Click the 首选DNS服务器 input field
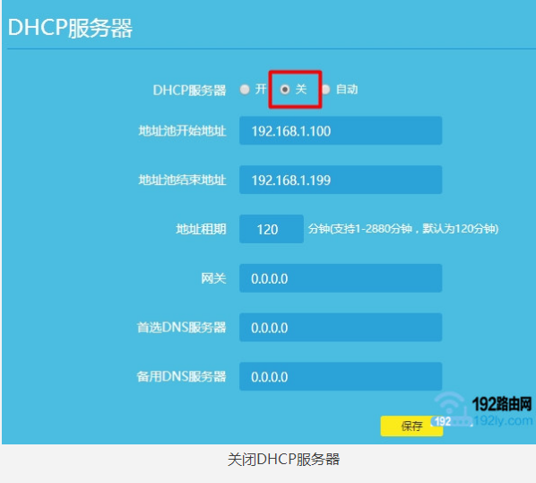536x483 pixels. click(341, 328)
